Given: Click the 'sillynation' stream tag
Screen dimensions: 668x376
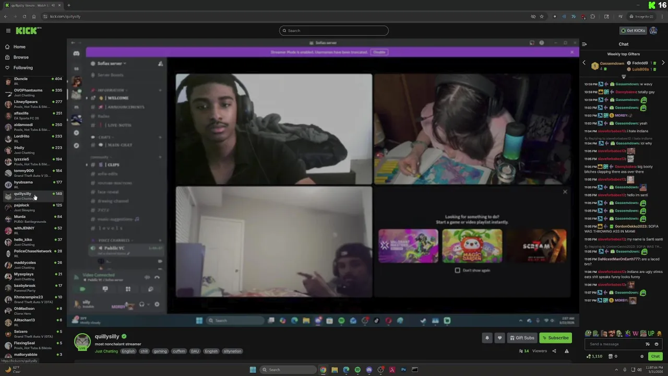Looking at the screenshot, I should (x=233, y=351).
